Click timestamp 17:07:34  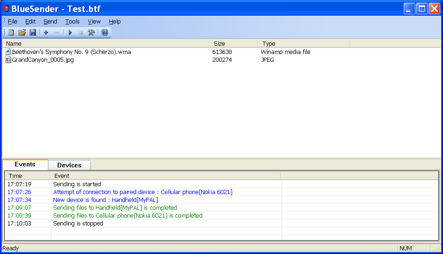19,200
